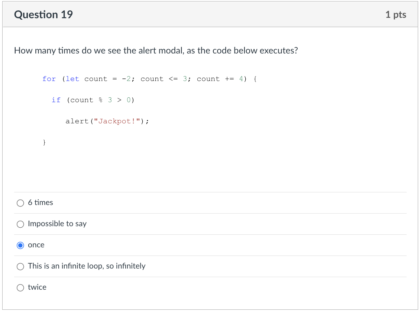The image size is (420, 312).
Task: Click the for loop line in the code
Action: (x=149, y=79)
